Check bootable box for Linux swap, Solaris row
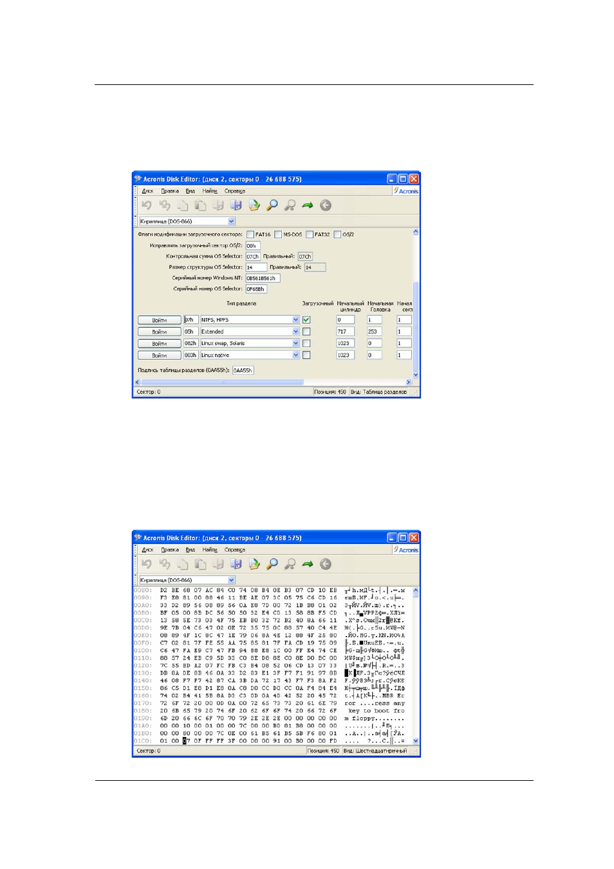This screenshot has height=869, width=614. (x=306, y=343)
